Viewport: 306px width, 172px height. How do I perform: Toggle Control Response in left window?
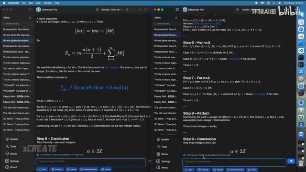coord(88,169)
